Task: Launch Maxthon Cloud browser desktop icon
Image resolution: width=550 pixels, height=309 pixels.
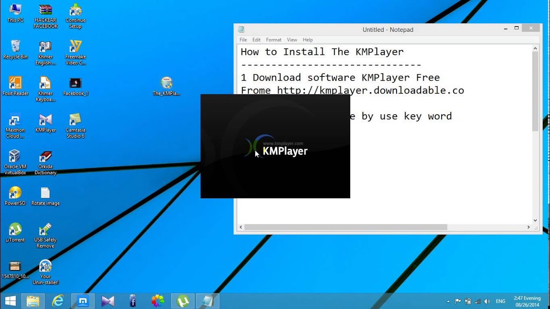Action: click(x=15, y=126)
